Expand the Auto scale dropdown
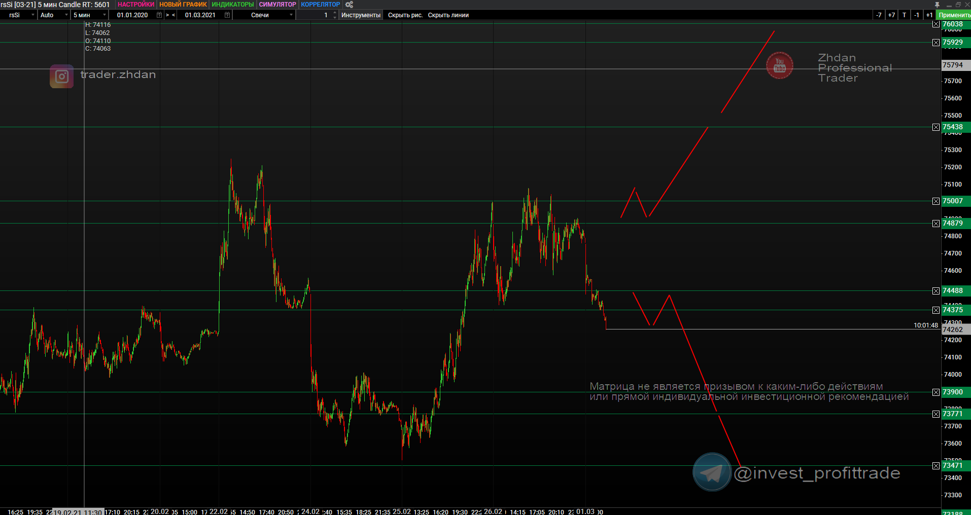 click(53, 15)
